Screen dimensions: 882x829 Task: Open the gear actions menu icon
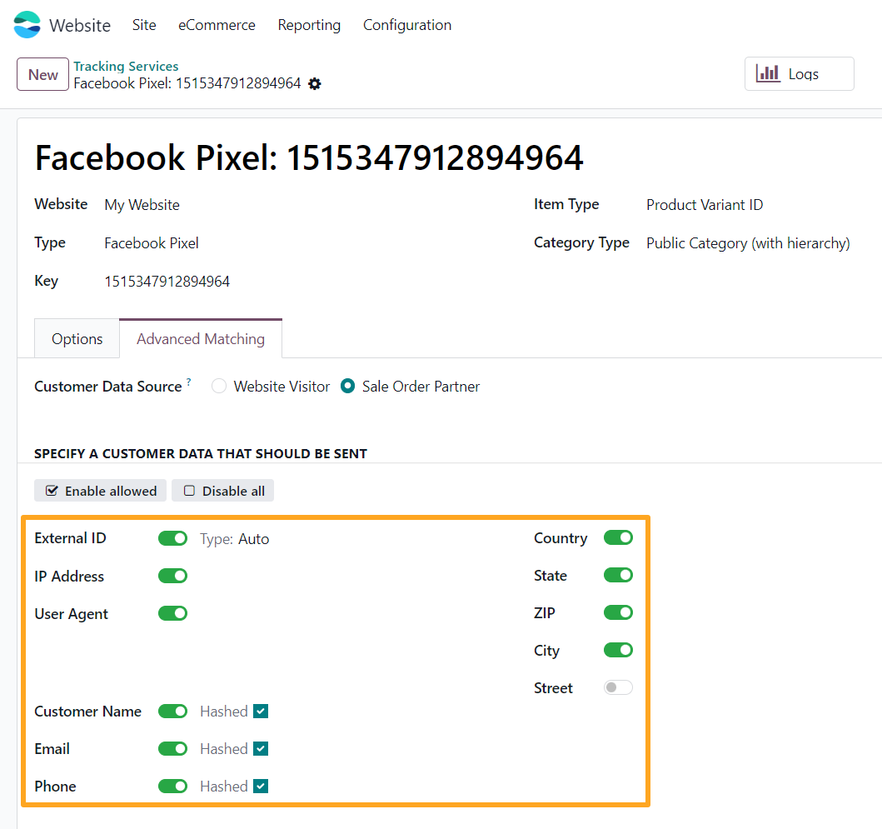pos(314,83)
